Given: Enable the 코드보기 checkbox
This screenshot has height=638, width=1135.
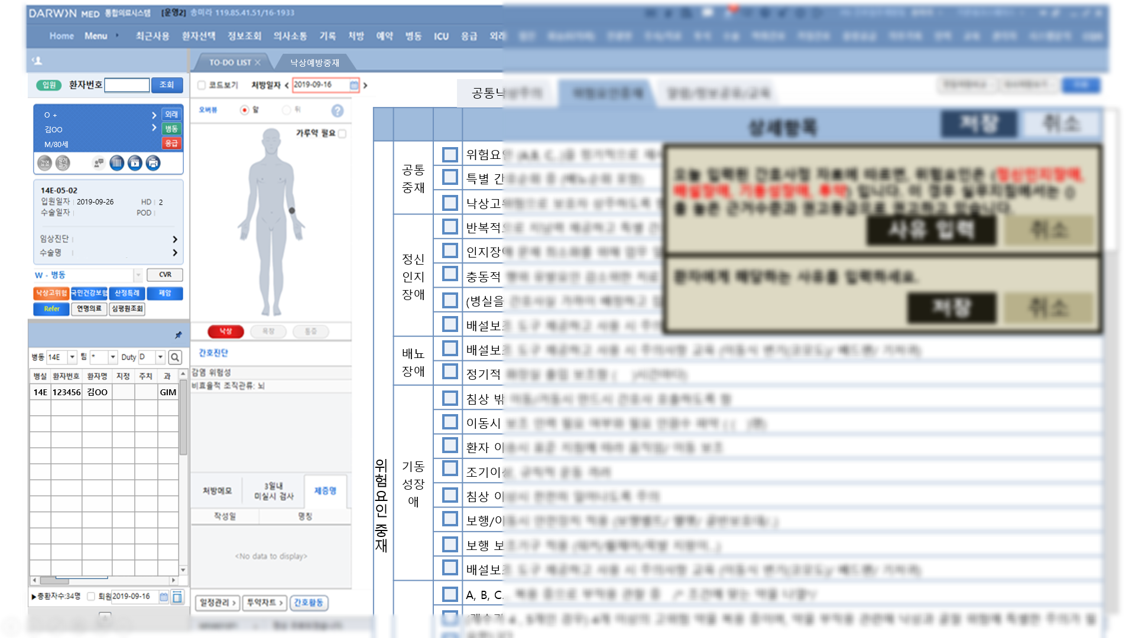Looking at the screenshot, I should pos(202,86).
